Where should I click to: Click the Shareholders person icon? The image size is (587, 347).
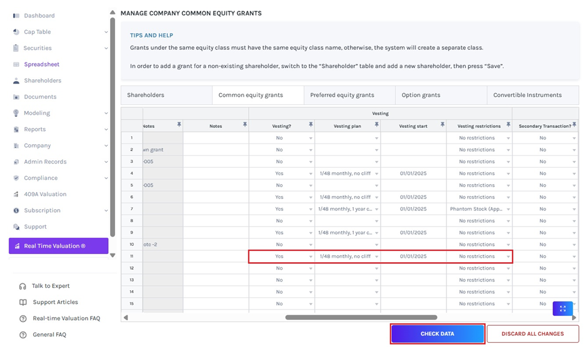pyautogui.click(x=16, y=81)
